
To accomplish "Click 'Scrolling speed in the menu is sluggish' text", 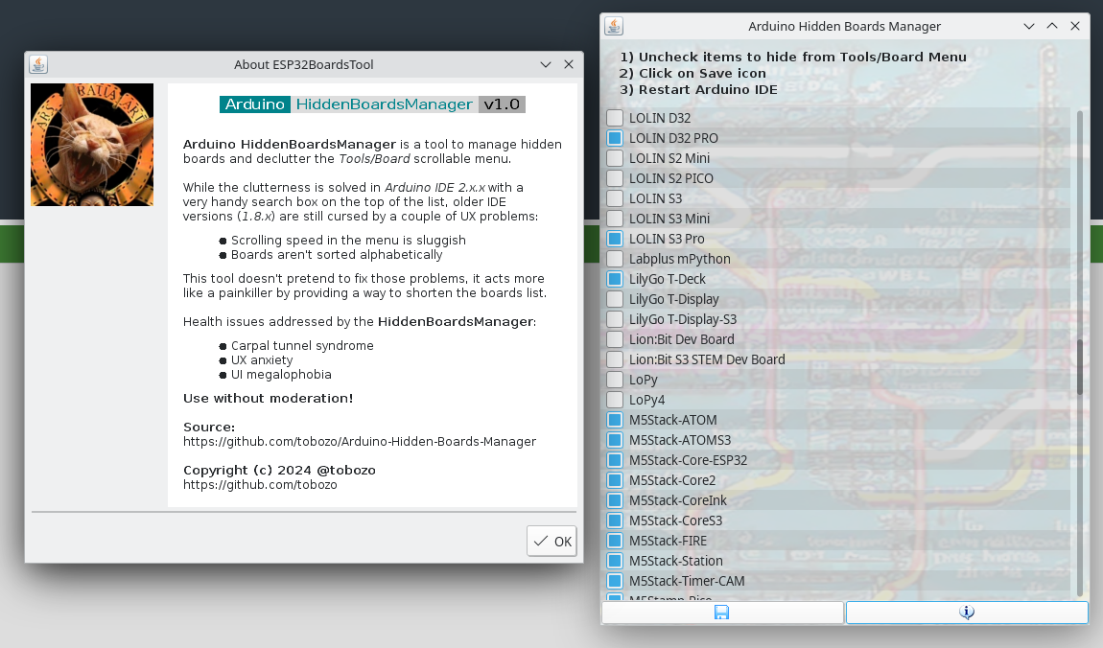I will tap(348, 240).
